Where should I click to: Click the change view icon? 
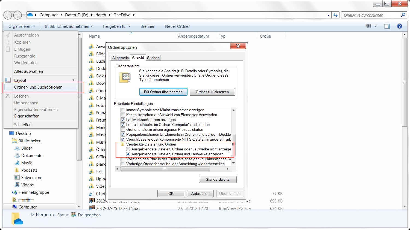[368, 26]
